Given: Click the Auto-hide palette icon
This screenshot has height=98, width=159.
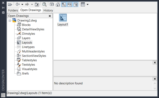Looking at the screenshot, I should pyautogui.click(x=3, y=8).
